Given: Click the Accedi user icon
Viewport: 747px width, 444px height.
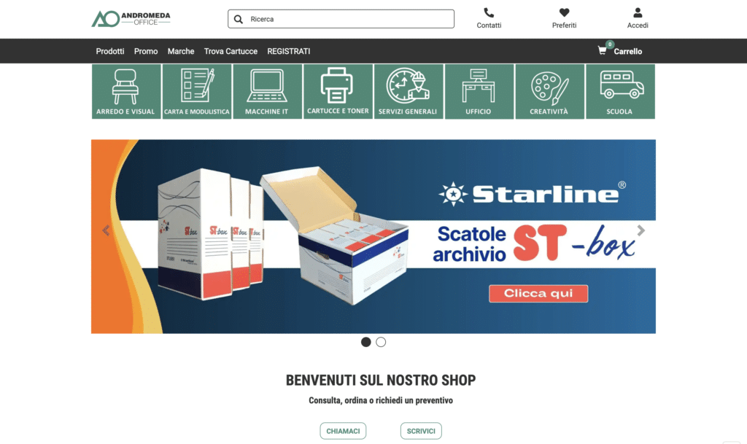Looking at the screenshot, I should 638,13.
